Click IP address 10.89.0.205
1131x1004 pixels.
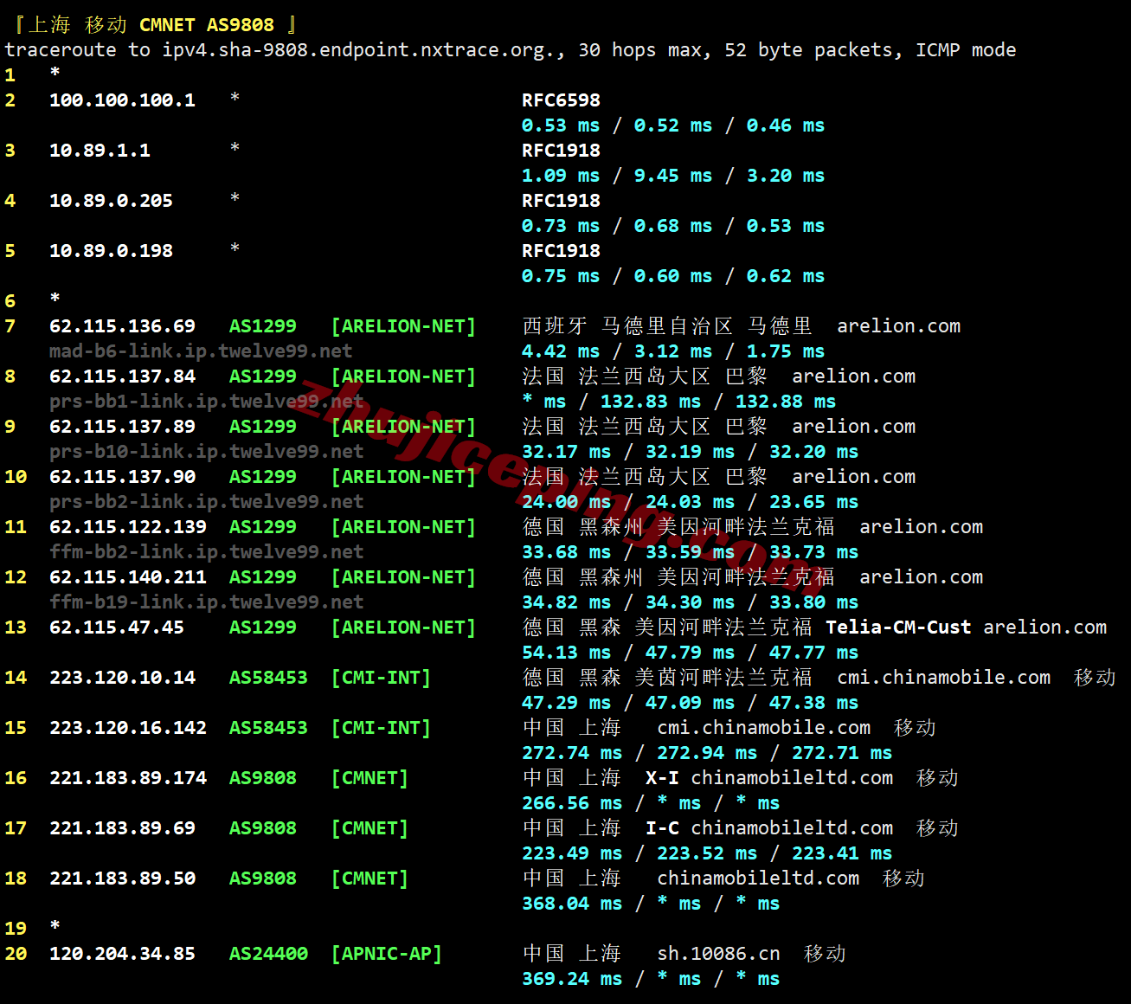click(x=111, y=201)
